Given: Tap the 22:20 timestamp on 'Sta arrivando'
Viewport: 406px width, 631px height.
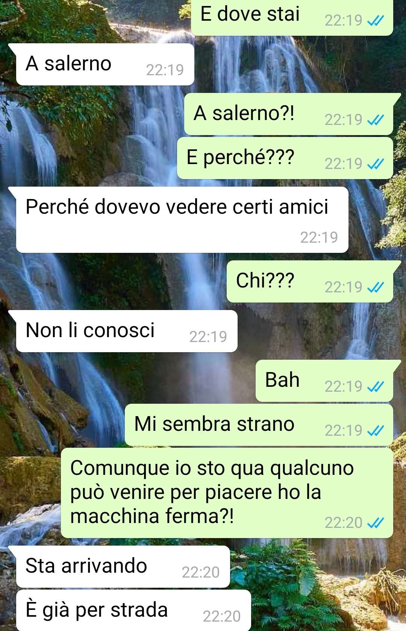Looking at the screenshot, I should [200, 572].
